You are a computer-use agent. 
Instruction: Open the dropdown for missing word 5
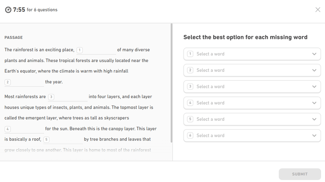coord(252,119)
